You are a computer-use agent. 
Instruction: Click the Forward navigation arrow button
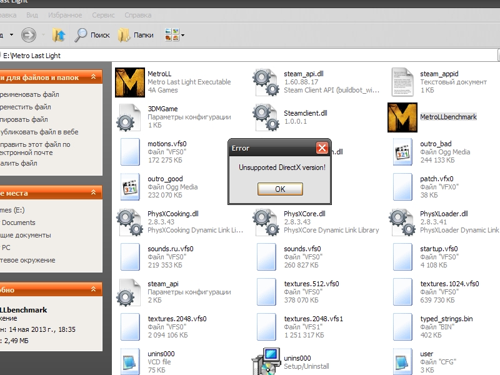(x=29, y=35)
